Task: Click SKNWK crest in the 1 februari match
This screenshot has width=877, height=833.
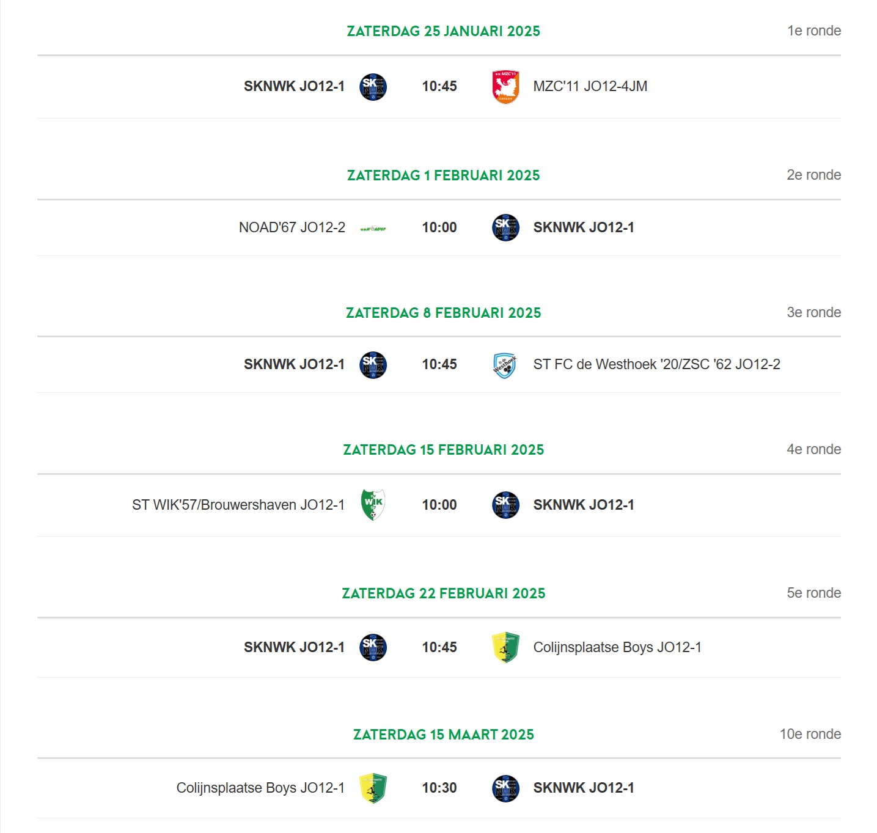Action: pyautogui.click(x=505, y=227)
